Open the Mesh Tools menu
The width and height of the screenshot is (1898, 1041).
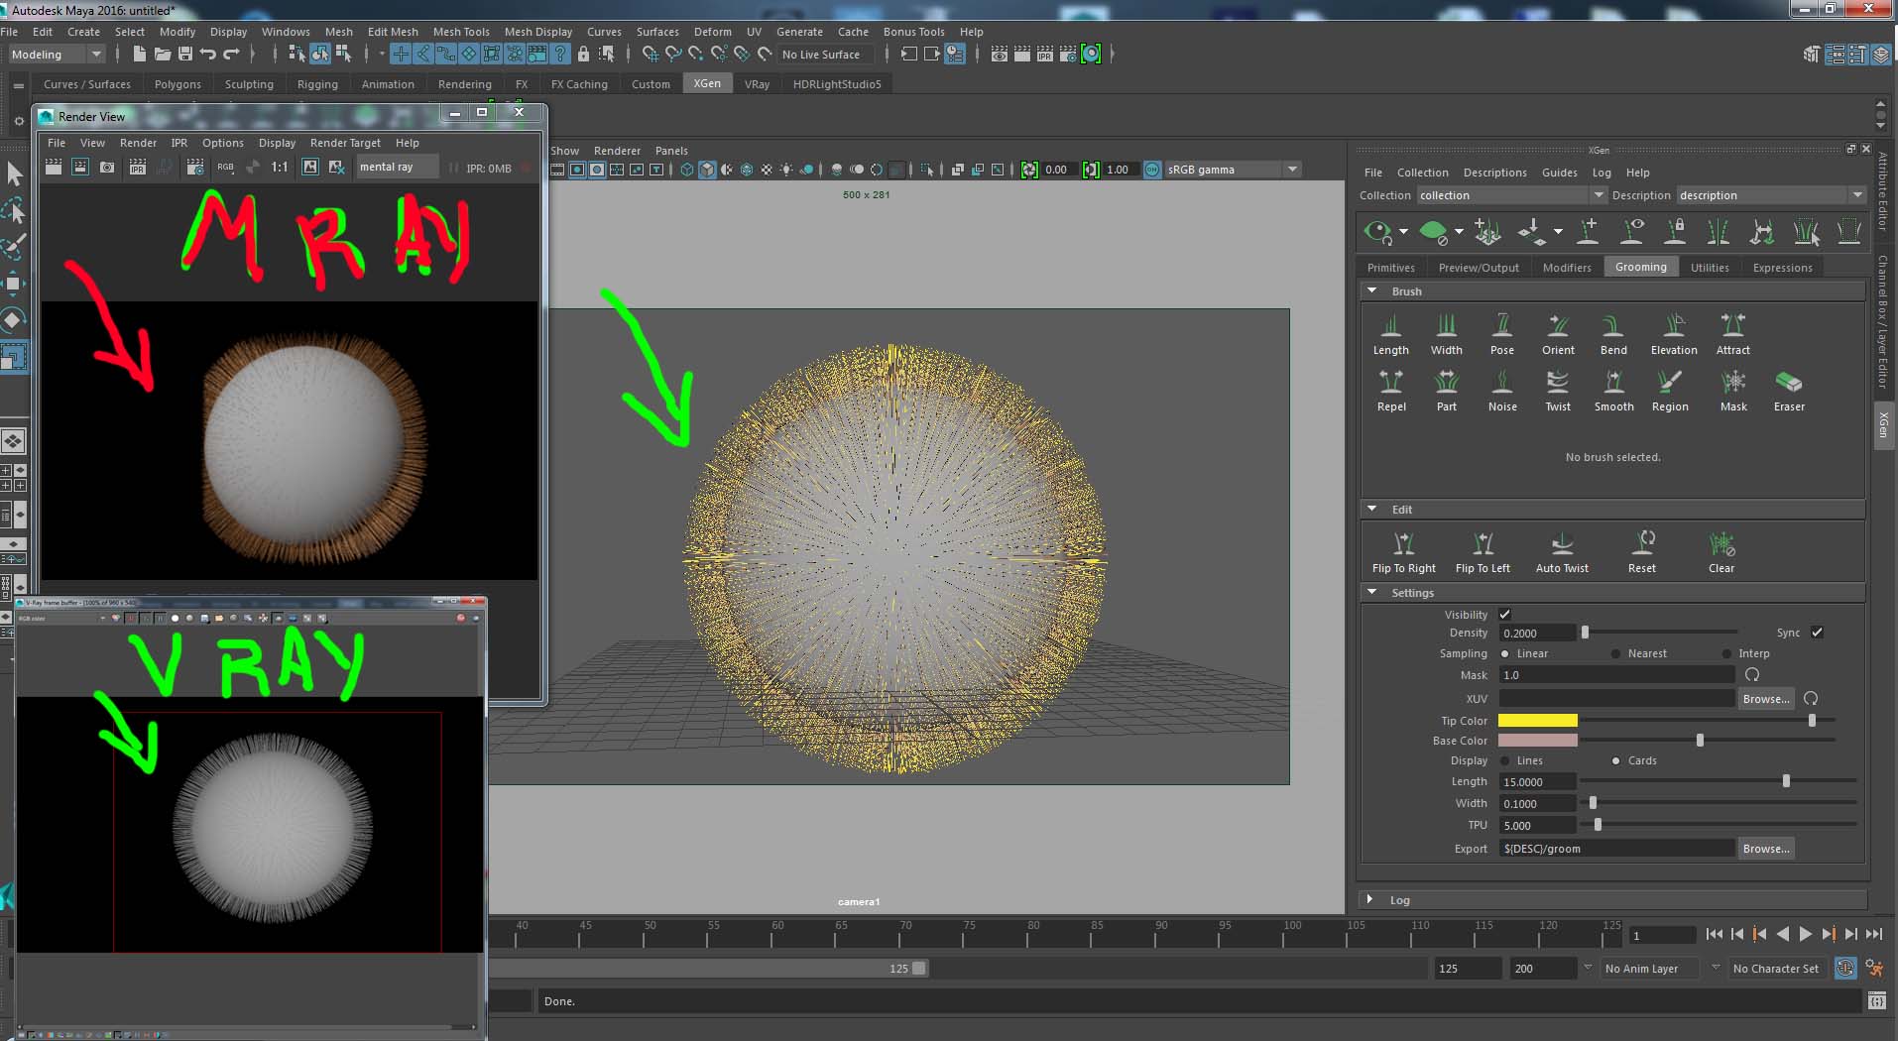(x=461, y=32)
